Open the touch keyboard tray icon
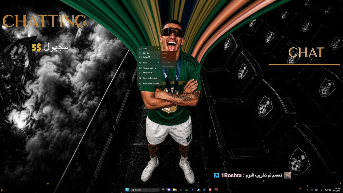The image size is (343, 193). tap(316, 190)
